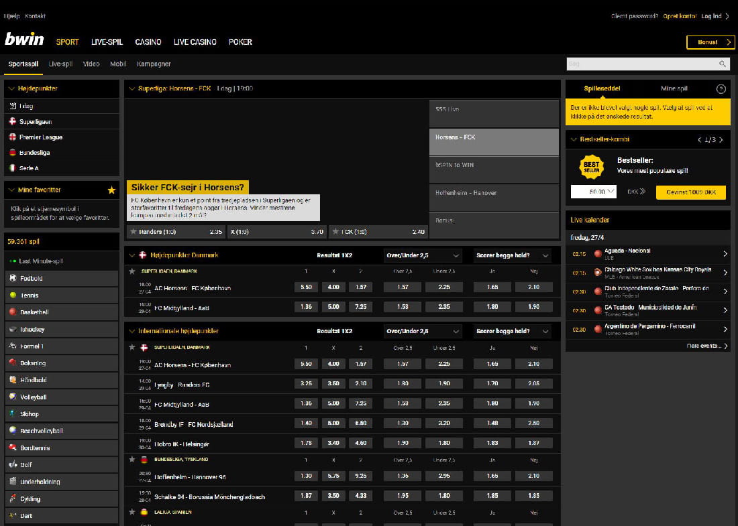Viewport: 738px width, 526px height.
Task: Collapse the Internationale højdepunkter section
Action: coord(131,331)
